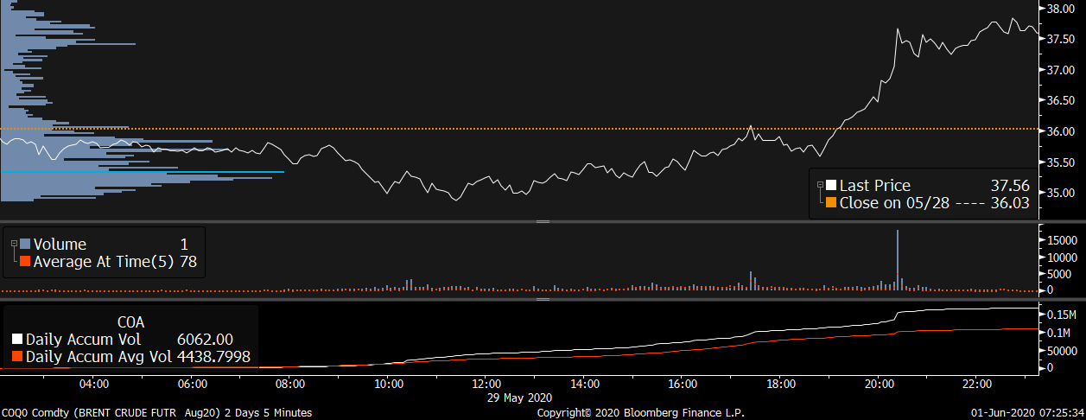Click the Bloomberg Finance L.P. copyright text

(641, 413)
